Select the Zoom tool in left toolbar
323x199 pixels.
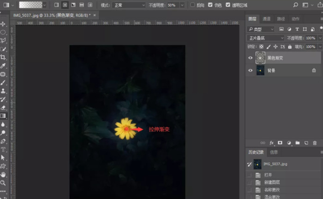tap(3, 183)
